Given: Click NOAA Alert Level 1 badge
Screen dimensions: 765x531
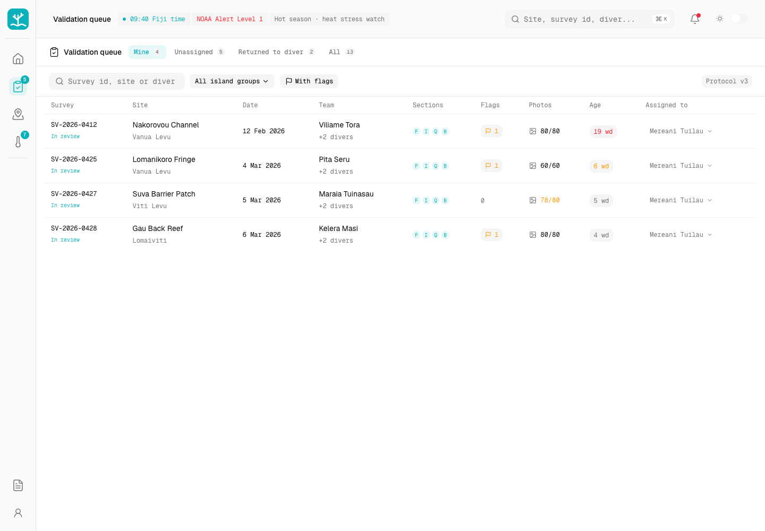Looking at the screenshot, I should 229,19.
